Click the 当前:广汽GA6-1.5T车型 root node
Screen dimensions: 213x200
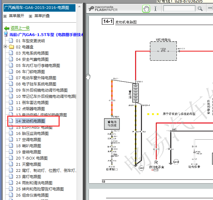(46, 35)
